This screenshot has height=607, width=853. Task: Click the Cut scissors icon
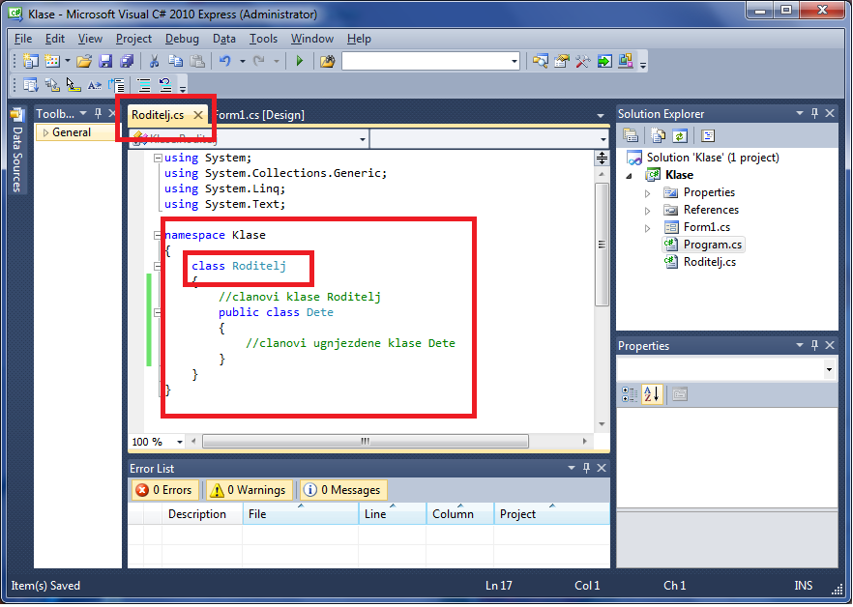pyautogui.click(x=154, y=61)
